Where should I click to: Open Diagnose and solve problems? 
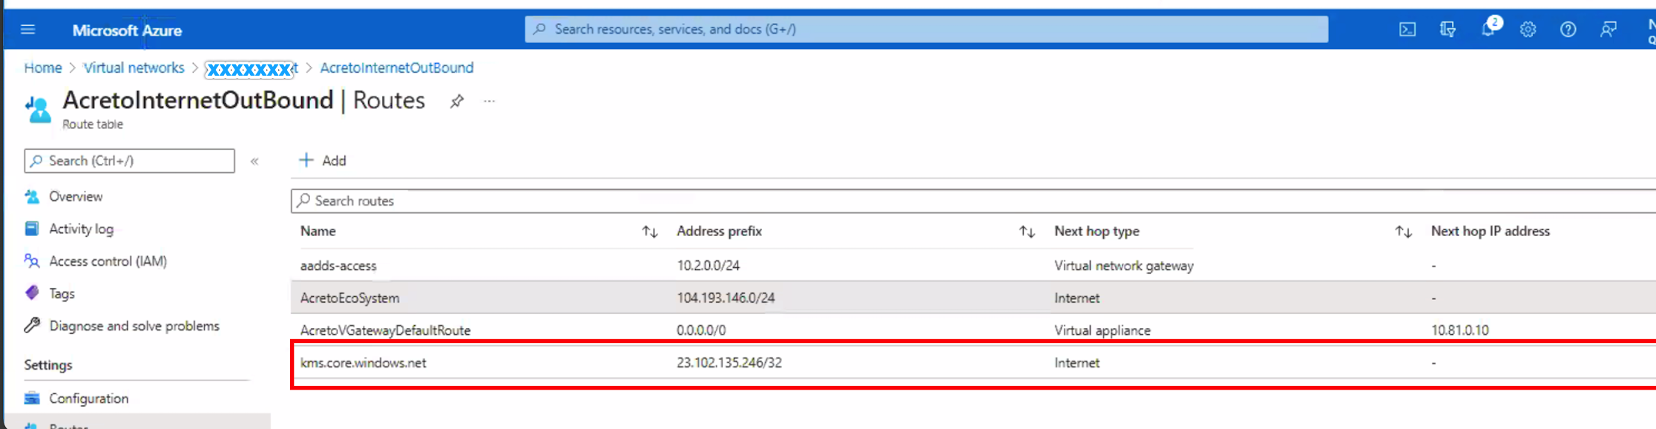click(134, 326)
